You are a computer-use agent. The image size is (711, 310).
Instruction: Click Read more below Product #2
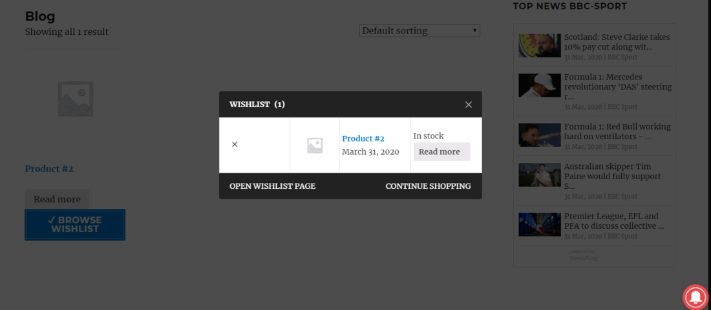click(x=57, y=199)
